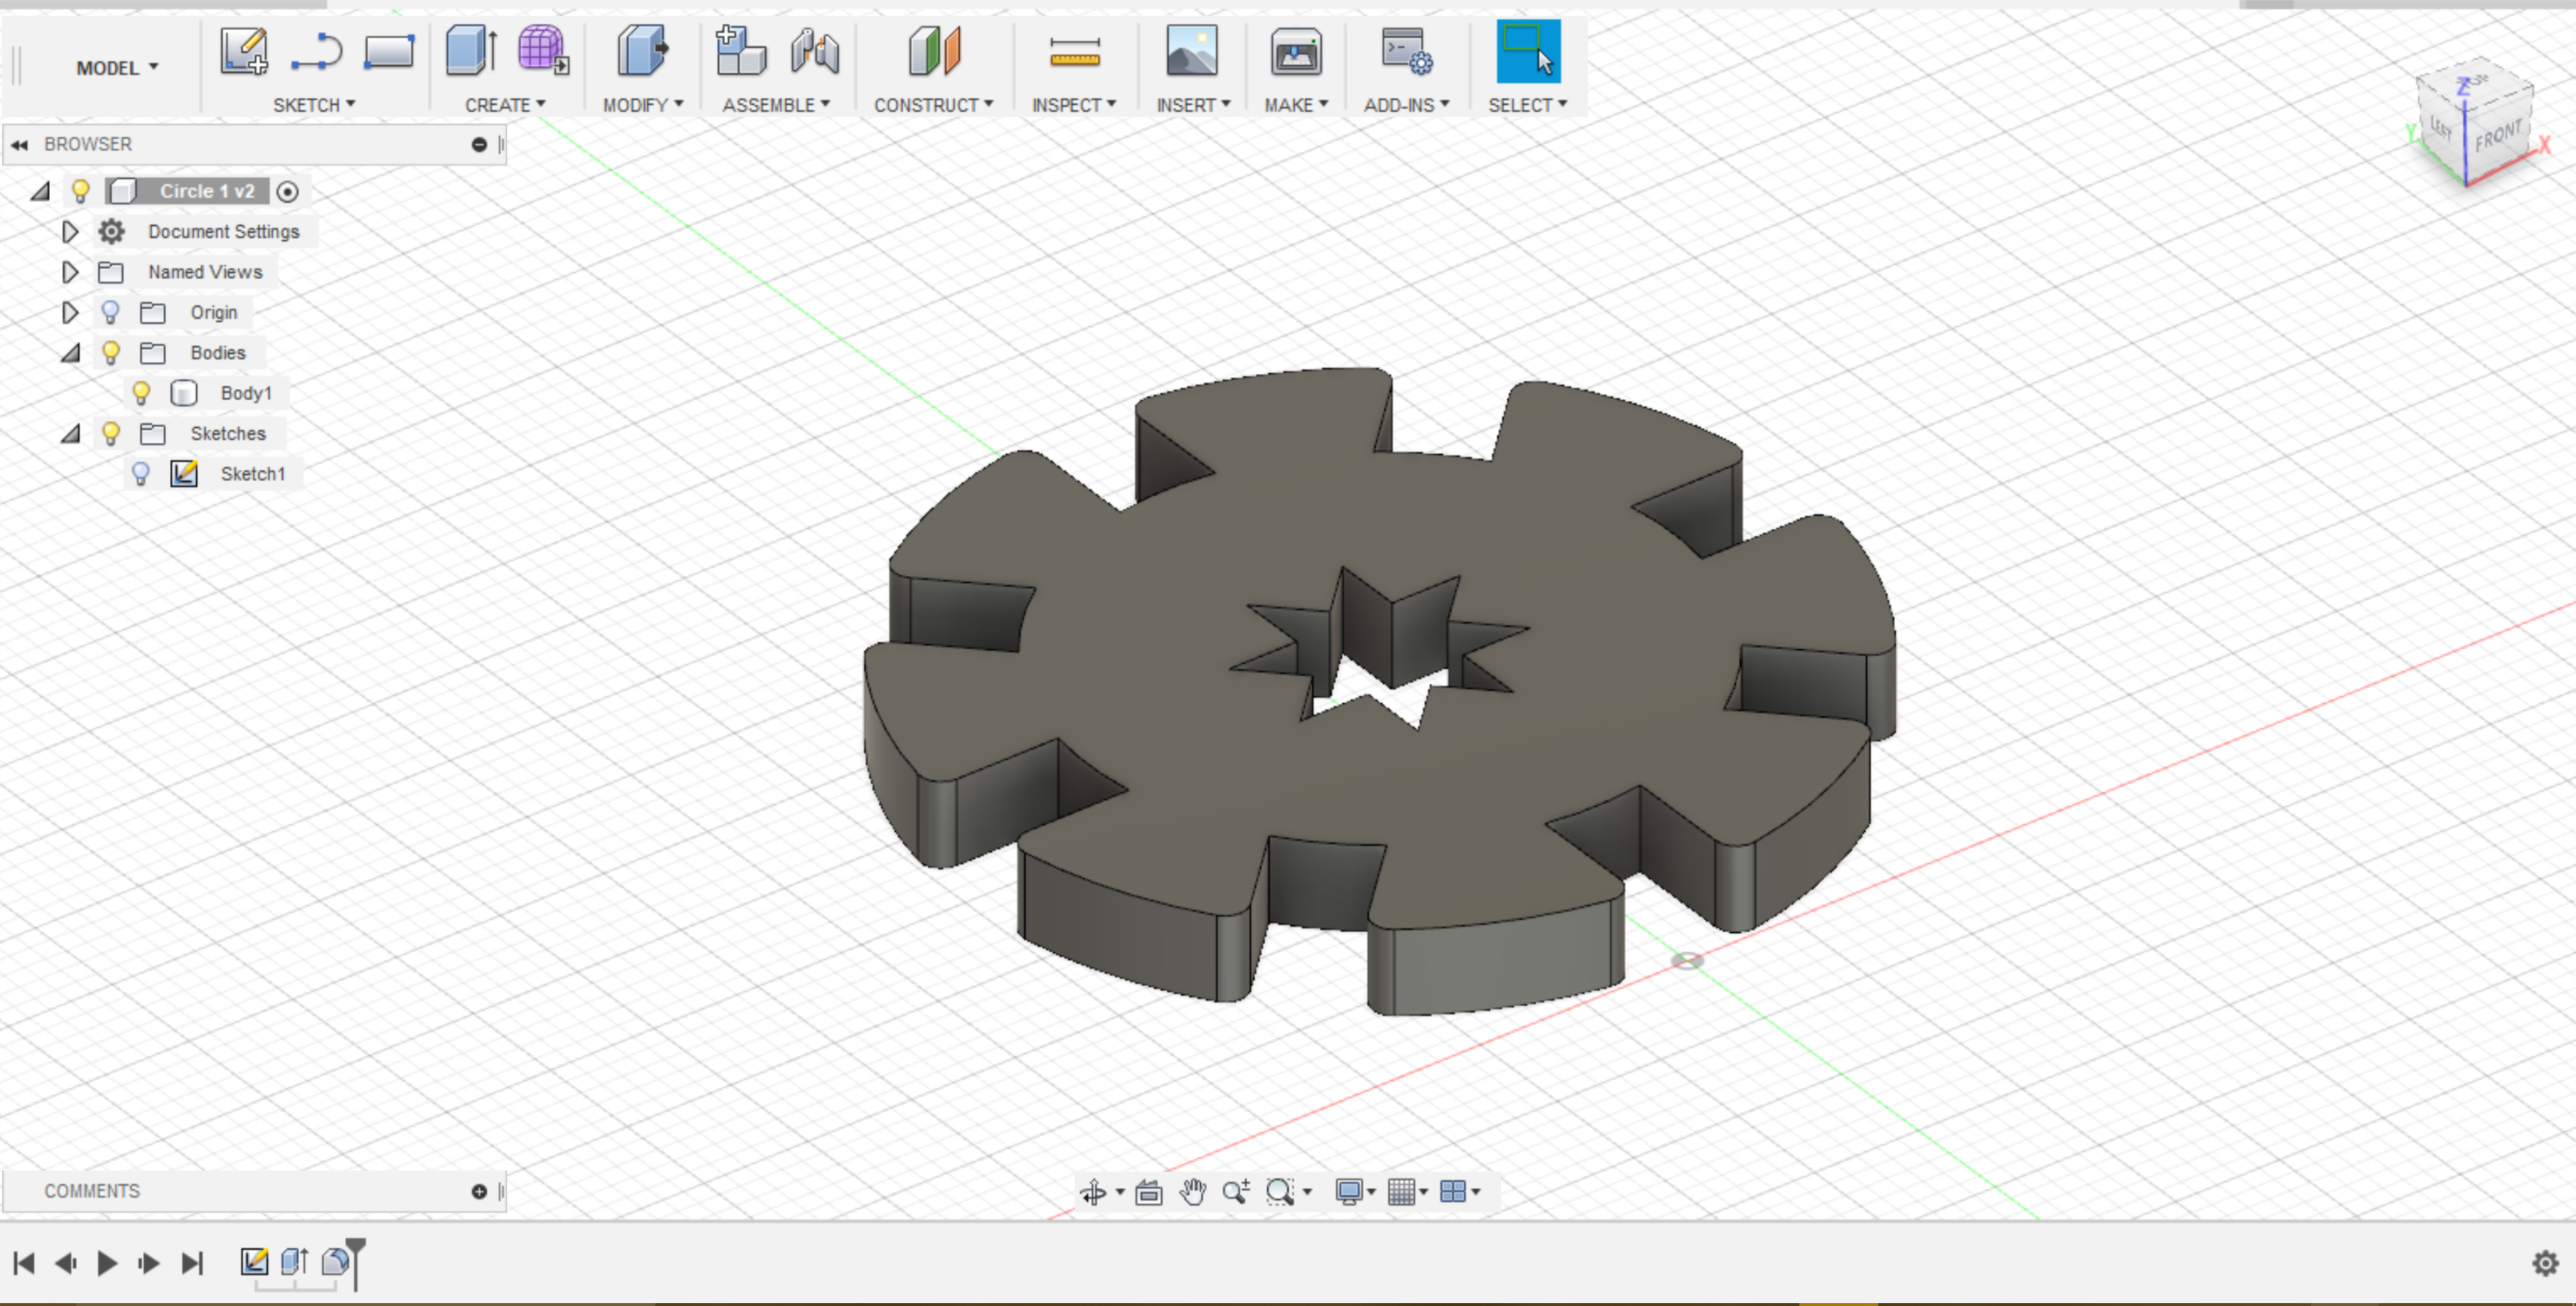The height and width of the screenshot is (1306, 2576).
Task: Toggle Origin folder visibility lightbulb
Action: (x=111, y=313)
